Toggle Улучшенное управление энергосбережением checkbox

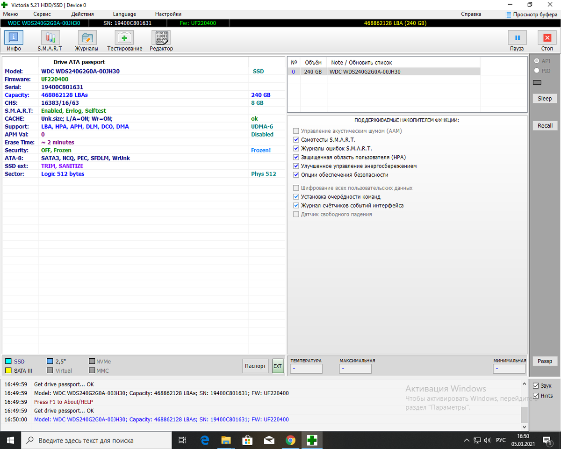point(296,166)
